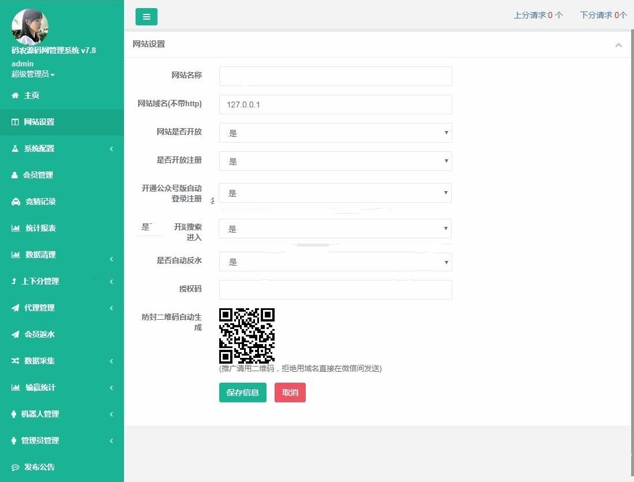Viewport: 634px width, 482px height.
Task: Open 超级管理员 user dropdown
Action: [x=33, y=74]
